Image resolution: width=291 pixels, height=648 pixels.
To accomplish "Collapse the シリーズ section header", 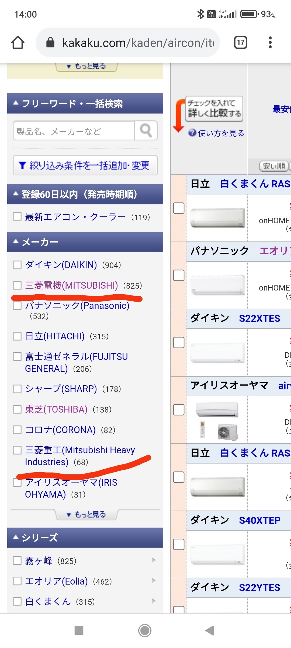I will pos(85,538).
